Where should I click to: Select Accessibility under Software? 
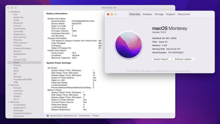coord(20,105)
